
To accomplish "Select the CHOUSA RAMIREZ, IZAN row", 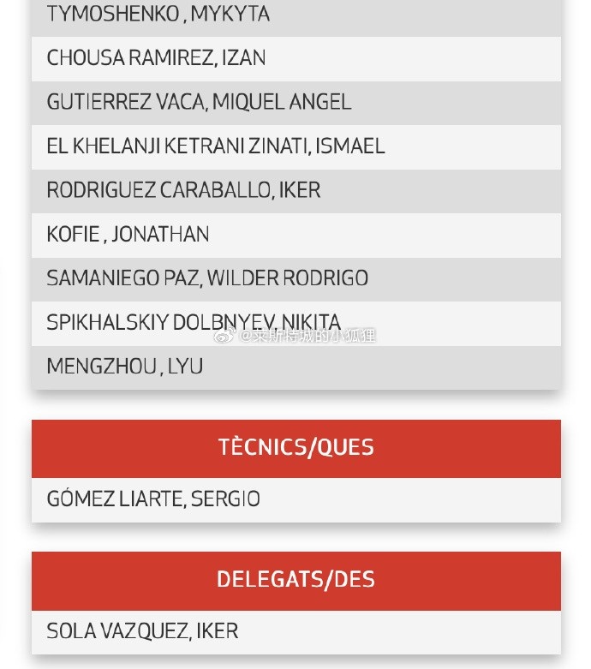I will click(x=156, y=58).
